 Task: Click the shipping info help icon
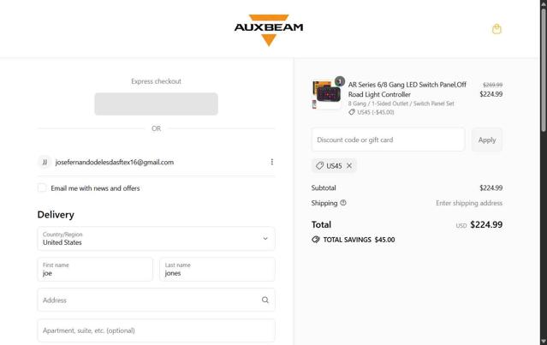(343, 203)
